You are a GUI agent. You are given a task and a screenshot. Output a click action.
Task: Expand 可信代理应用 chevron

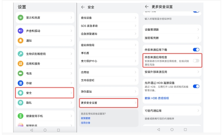(x=198, y=110)
